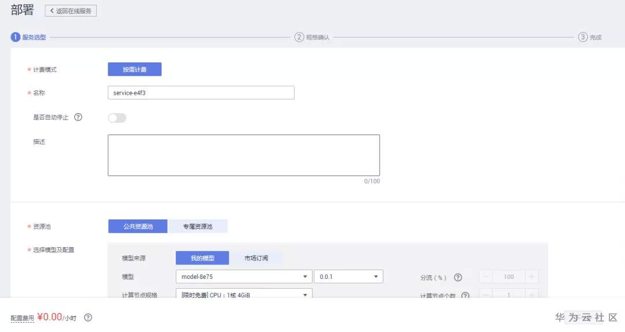
Task: Click step 1 服务选型 circle icon
Action: point(16,37)
